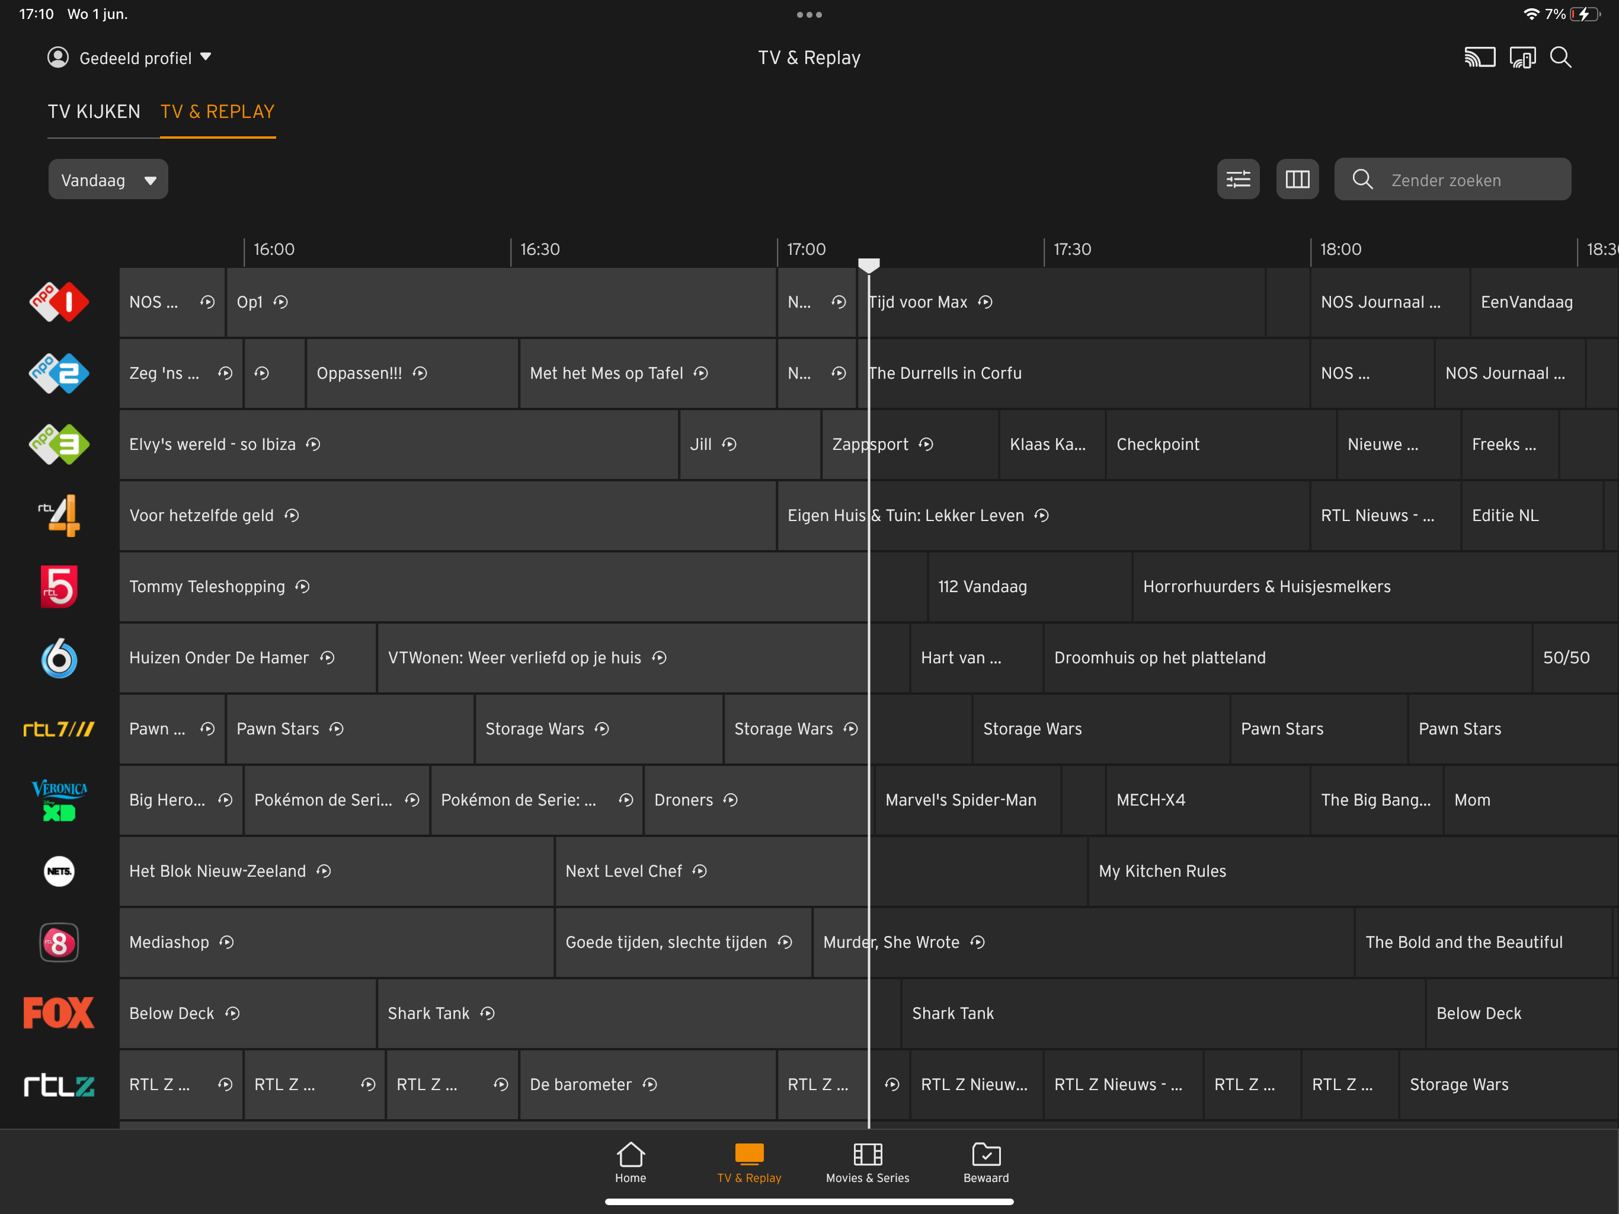Screen dimensions: 1619x1214
Task: Click the search magnifier in header
Action: (x=1560, y=57)
